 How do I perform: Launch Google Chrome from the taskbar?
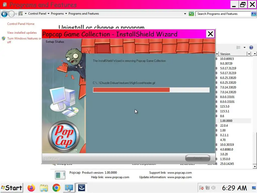(x=56, y=188)
